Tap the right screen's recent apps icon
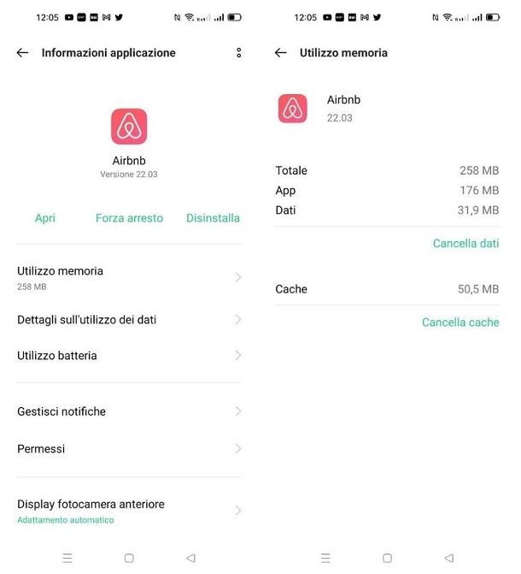This screenshot has width=521, height=574. pos(325,558)
